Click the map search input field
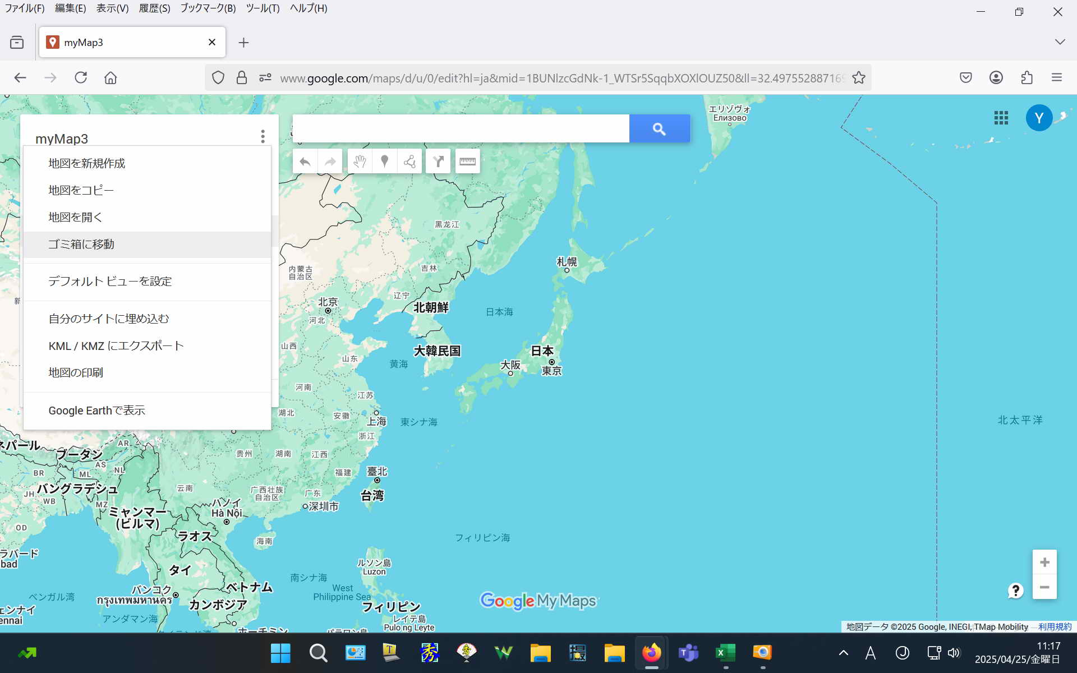1077x673 pixels. click(461, 129)
